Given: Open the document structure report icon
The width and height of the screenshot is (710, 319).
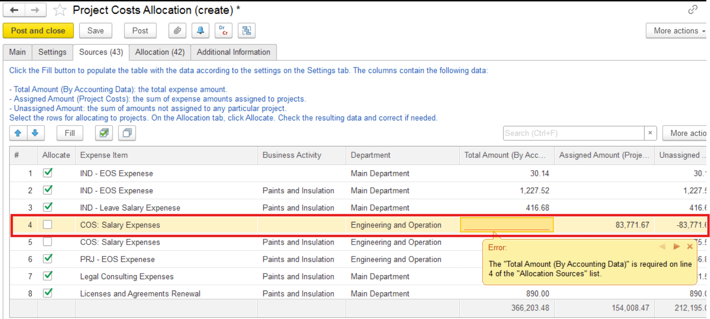Looking at the screenshot, I should [246, 31].
